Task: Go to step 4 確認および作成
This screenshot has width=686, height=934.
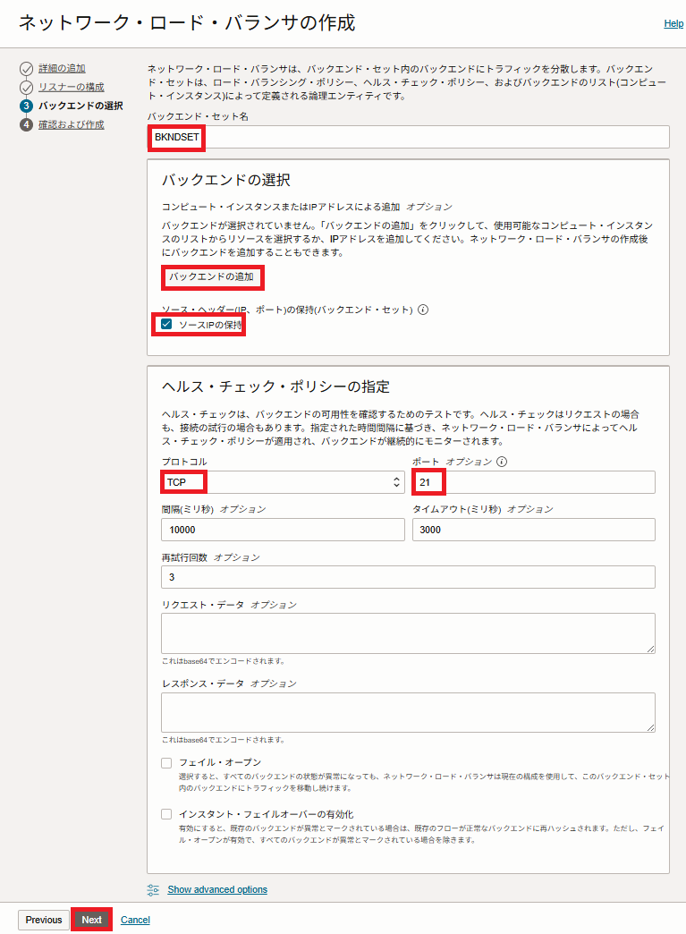Action: 72,124
